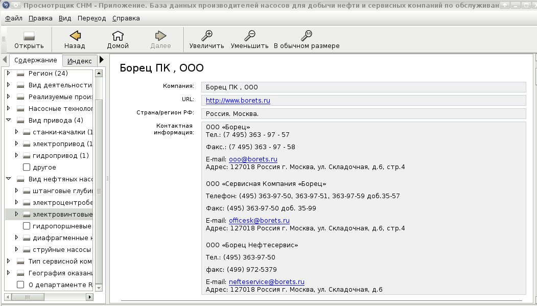Open the Переход menu

click(x=92, y=18)
